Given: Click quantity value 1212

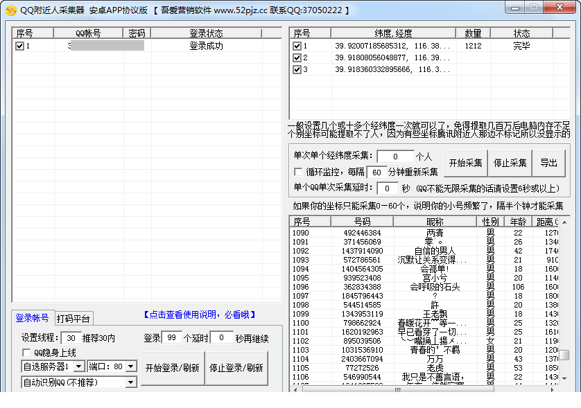Looking at the screenshot, I should pyautogui.click(x=473, y=46).
